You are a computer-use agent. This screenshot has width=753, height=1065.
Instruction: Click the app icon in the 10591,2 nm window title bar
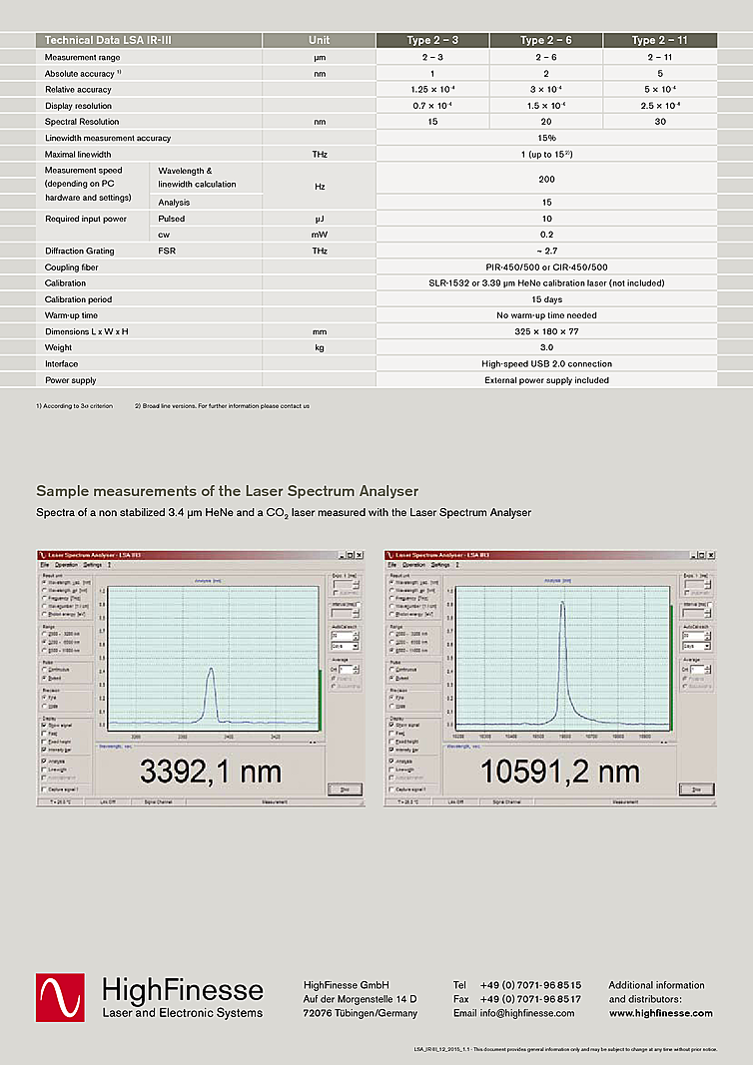(390, 555)
